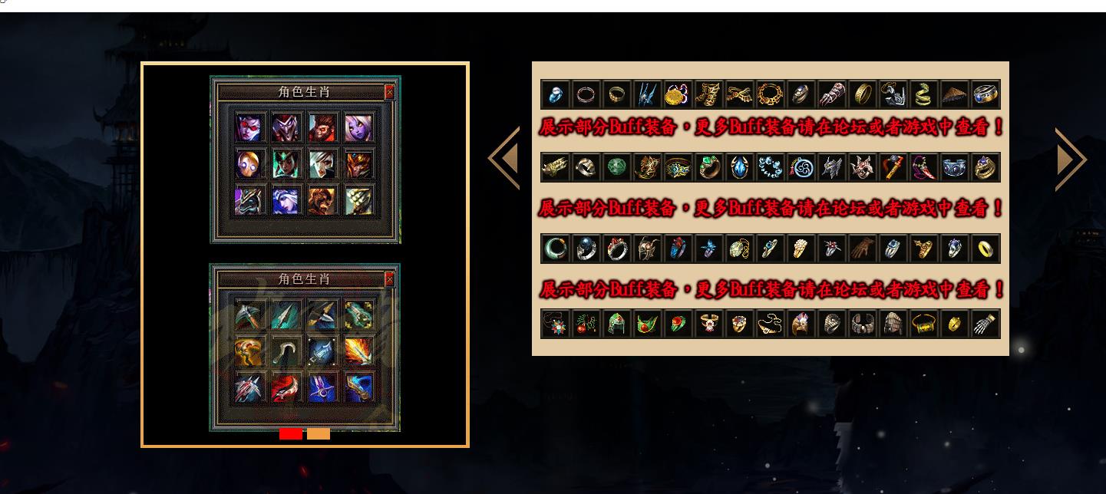Click the third red Buff装备 notice text
This screenshot has height=494, width=1106.
[771, 290]
